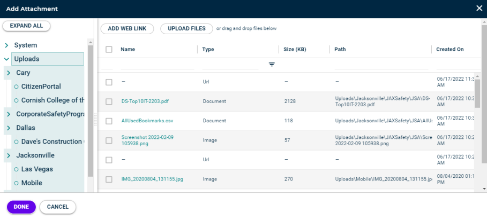Screen dimensions: 487x220
Task: Expand the CorporateSafetyProgram chevron
Action: click(9, 114)
